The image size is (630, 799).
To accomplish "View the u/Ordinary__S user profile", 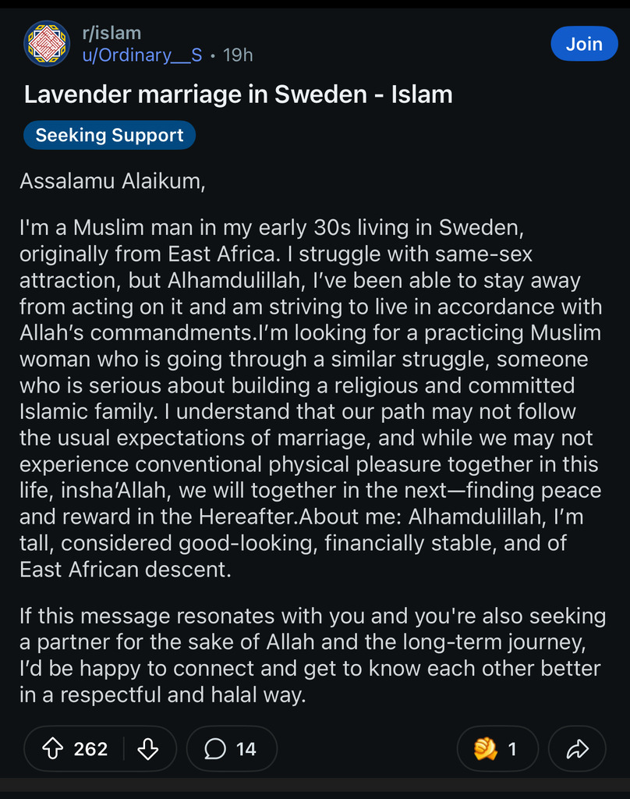I will [x=142, y=55].
